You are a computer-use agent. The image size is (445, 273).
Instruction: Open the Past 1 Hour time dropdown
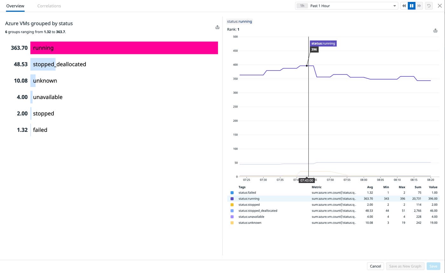tap(346, 5)
